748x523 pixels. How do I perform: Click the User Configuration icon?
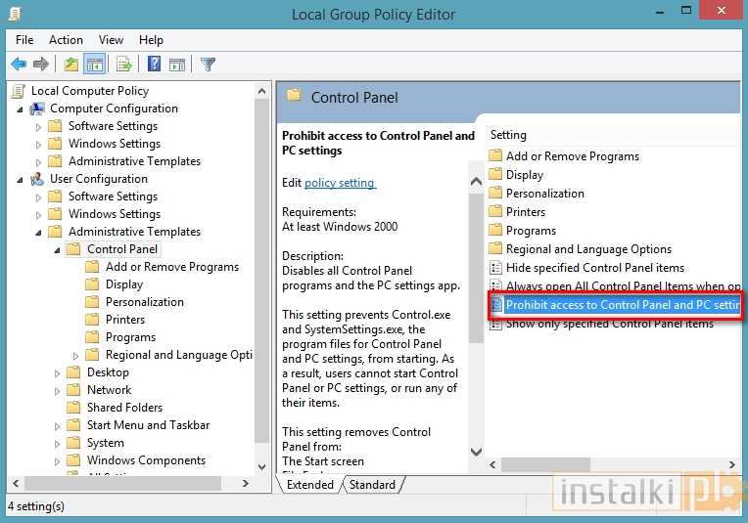[37, 179]
